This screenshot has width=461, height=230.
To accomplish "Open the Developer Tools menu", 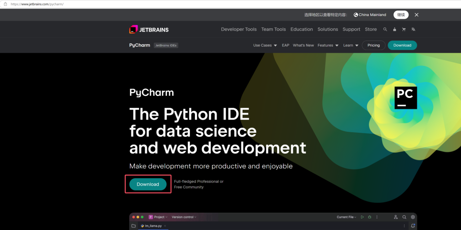I will pyautogui.click(x=239, y=29).
